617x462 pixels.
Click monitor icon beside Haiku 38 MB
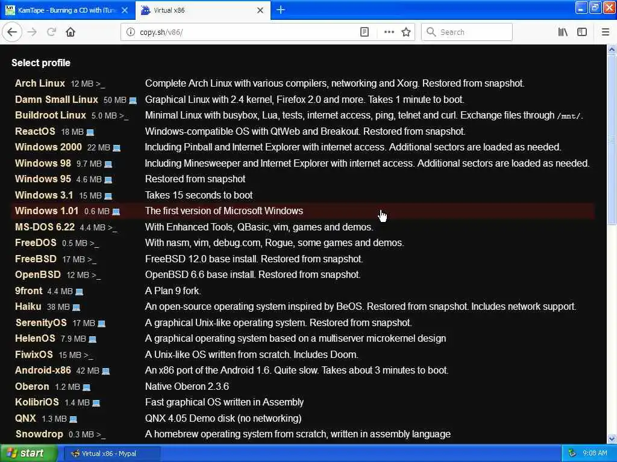pyautogui.click(x=77, y=307)
